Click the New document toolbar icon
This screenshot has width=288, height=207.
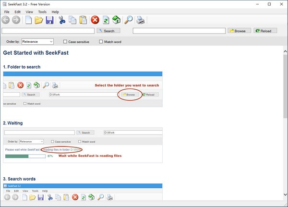click(28, 20)
